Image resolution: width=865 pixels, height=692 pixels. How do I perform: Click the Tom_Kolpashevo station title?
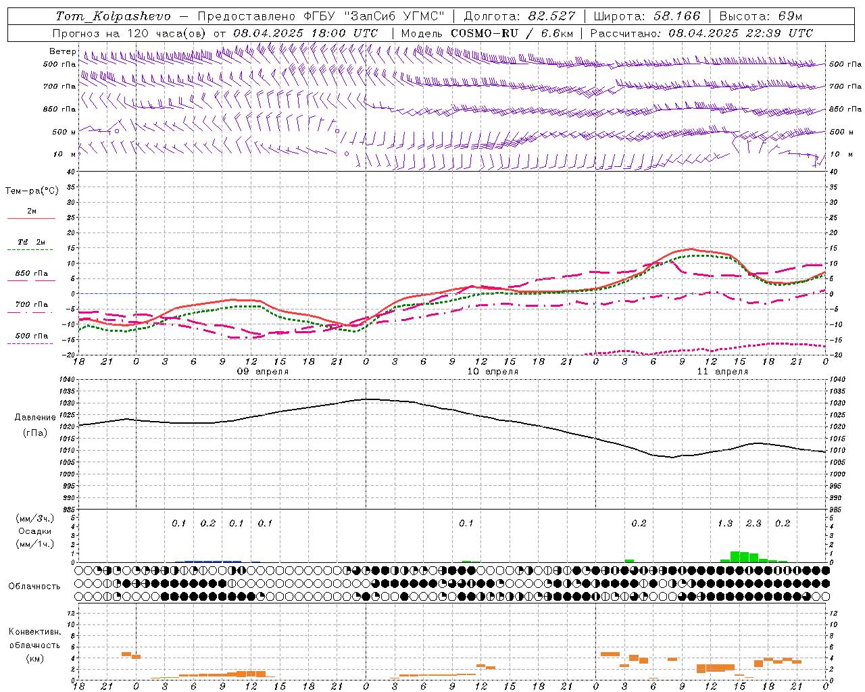coord(113,16)
